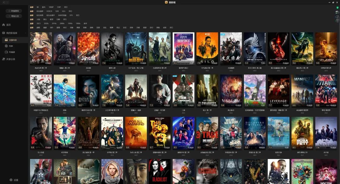The height and width of the screenshot is (184, 340).
Task: Open the 首页 home icon in the sidebar
Action: click(3, 25)
